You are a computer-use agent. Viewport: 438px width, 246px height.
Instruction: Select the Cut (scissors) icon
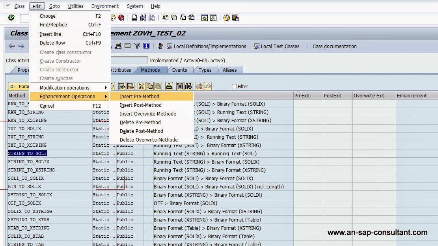pos(141,86)
